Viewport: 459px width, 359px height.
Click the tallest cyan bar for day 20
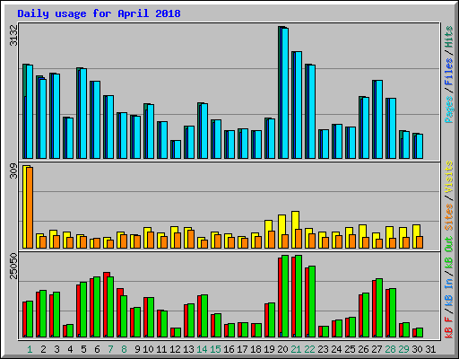(x=285, y=93)
